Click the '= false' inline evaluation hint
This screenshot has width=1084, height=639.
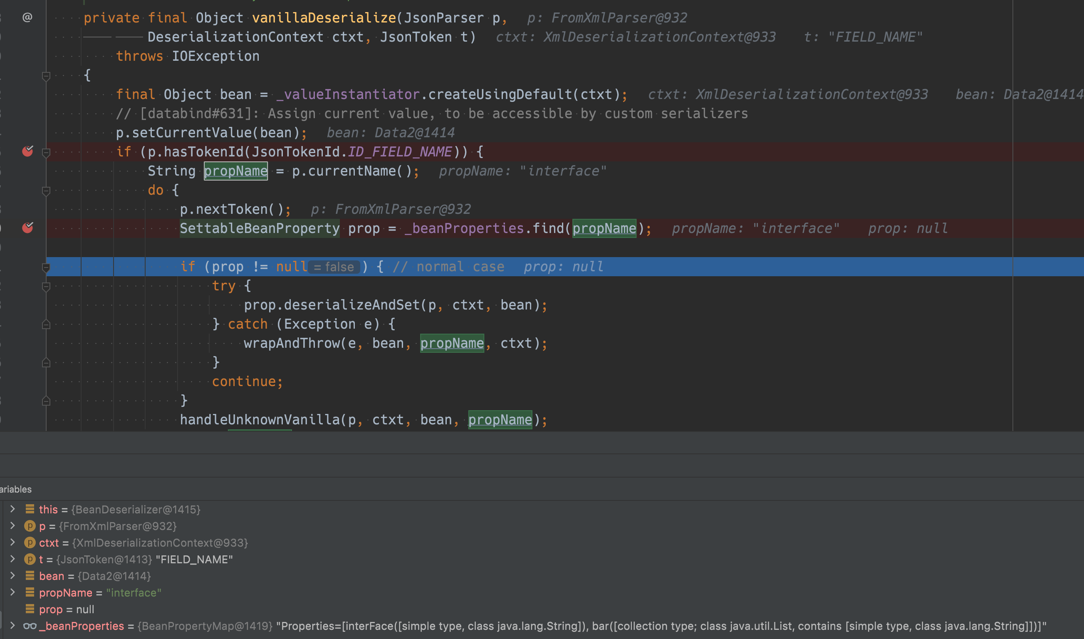pos(334,267)
